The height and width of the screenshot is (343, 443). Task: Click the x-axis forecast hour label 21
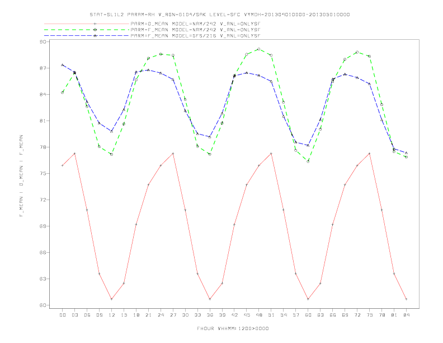pos(148,315)
